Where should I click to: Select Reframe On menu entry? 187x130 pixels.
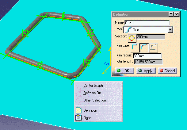coord(92,93)
